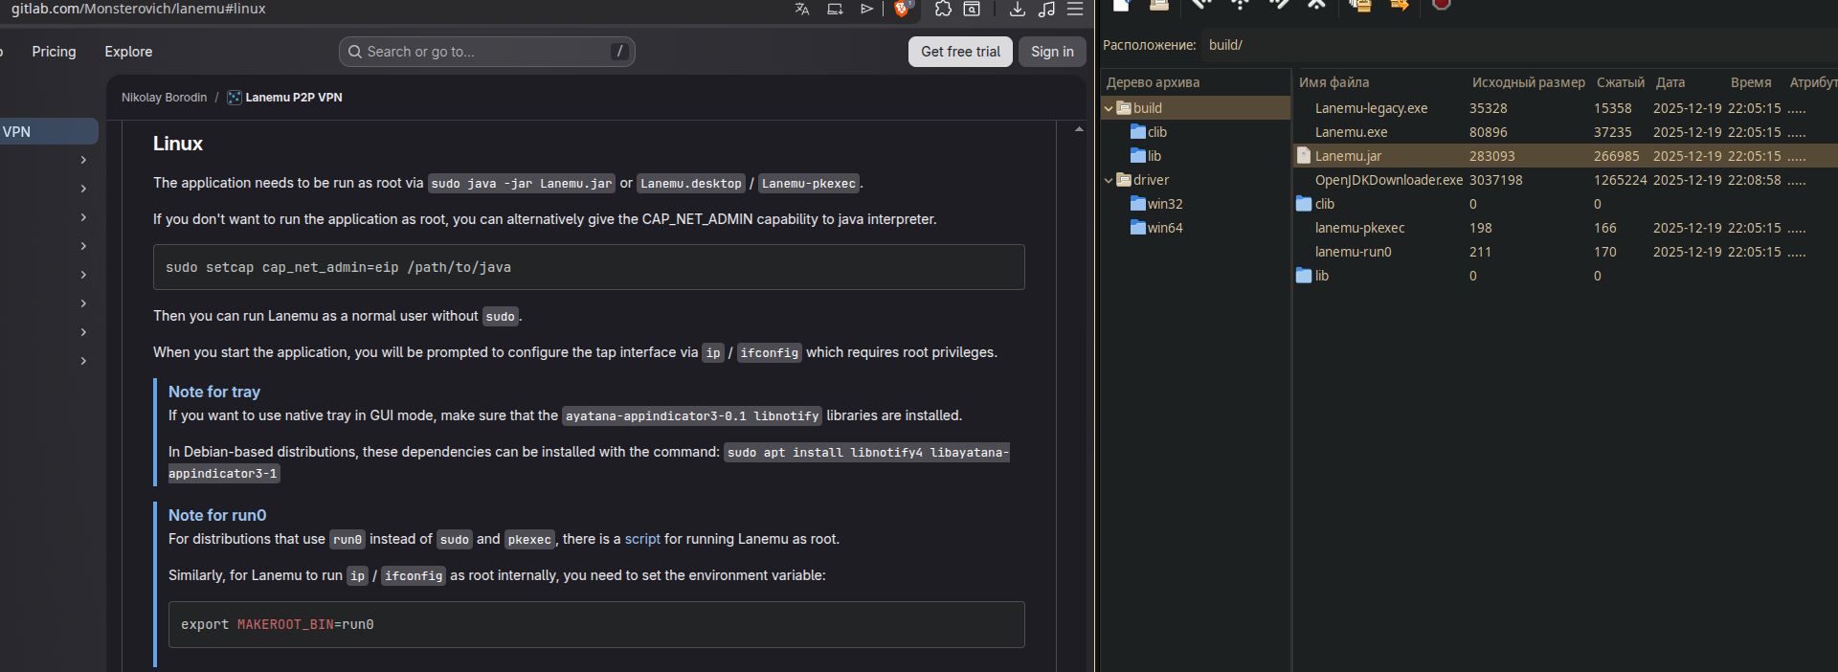
Task: Select clib under build in archive tree
Action: point(1157,132)
